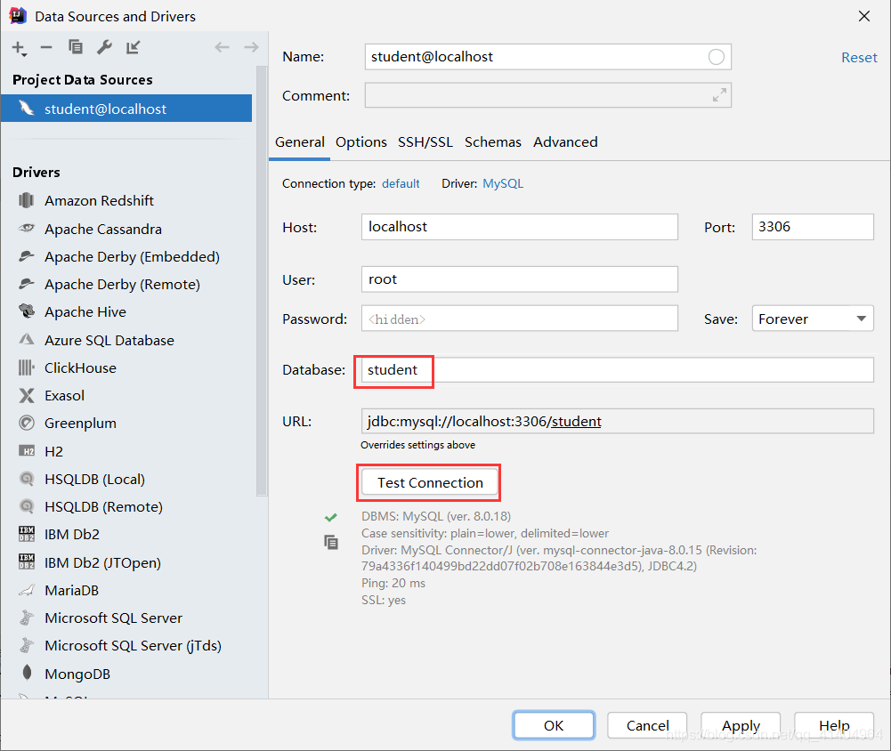The height and width of the screenshot is (751, 891).
Task: Open driver settings wrench icon
Action: pos(104,47)
